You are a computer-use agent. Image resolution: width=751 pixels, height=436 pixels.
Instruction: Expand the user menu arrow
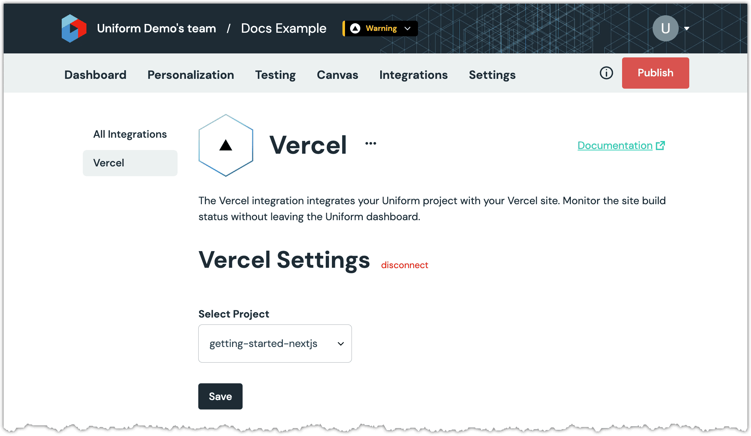pyautogui.click(x=687, y=28)
